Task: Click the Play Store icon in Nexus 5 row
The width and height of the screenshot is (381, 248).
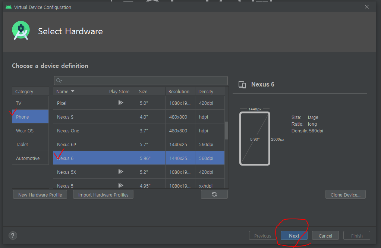Action: click(121, 185)
